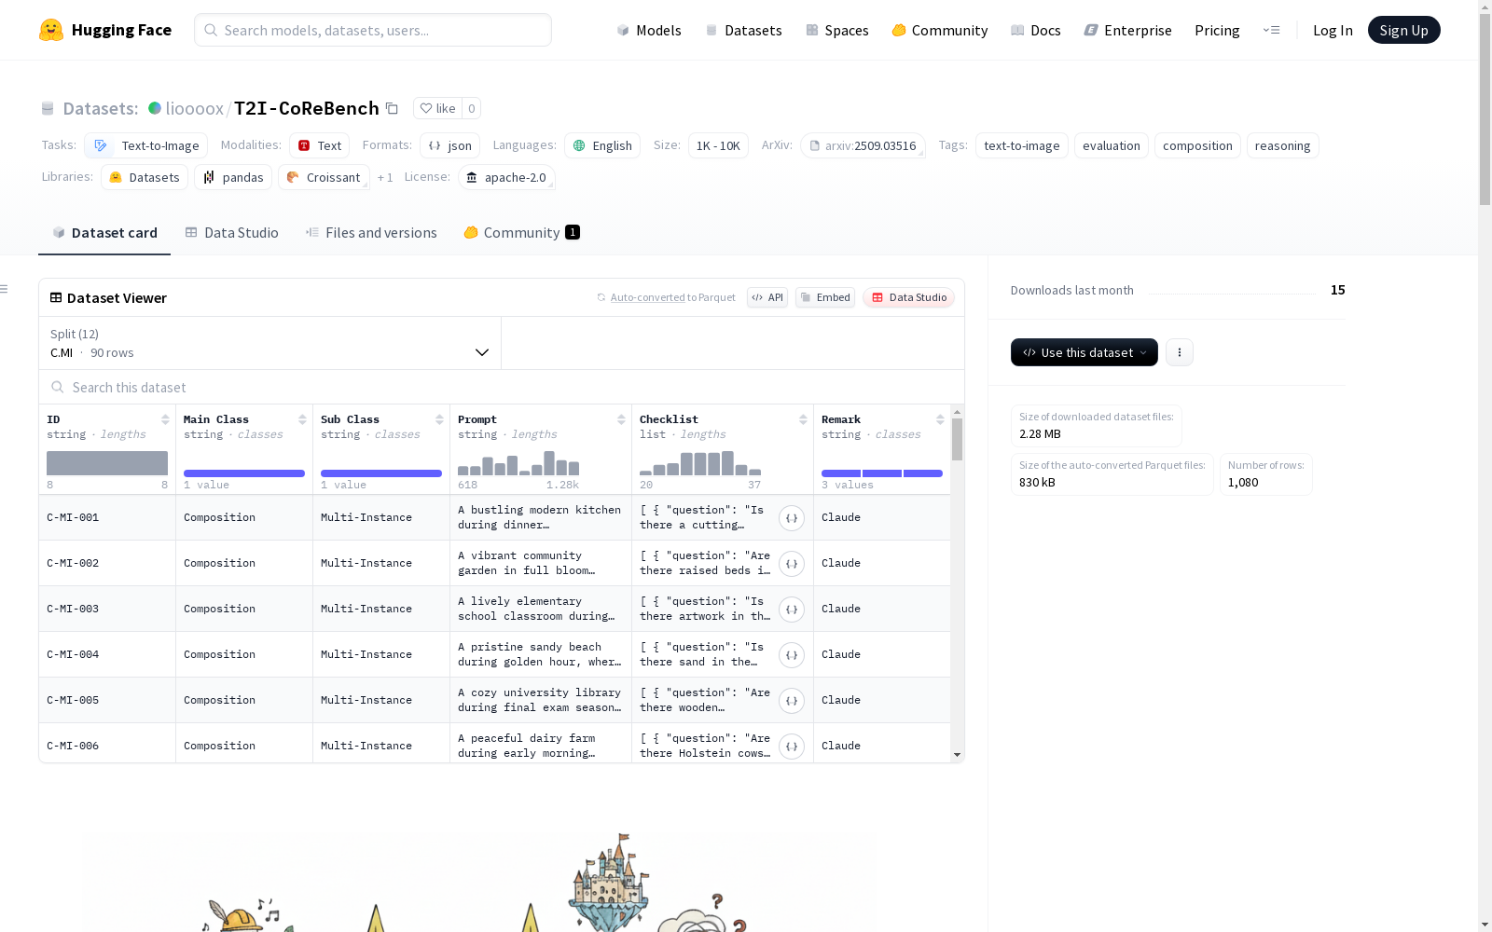Sort by the Checklist column sort icon

803,419
